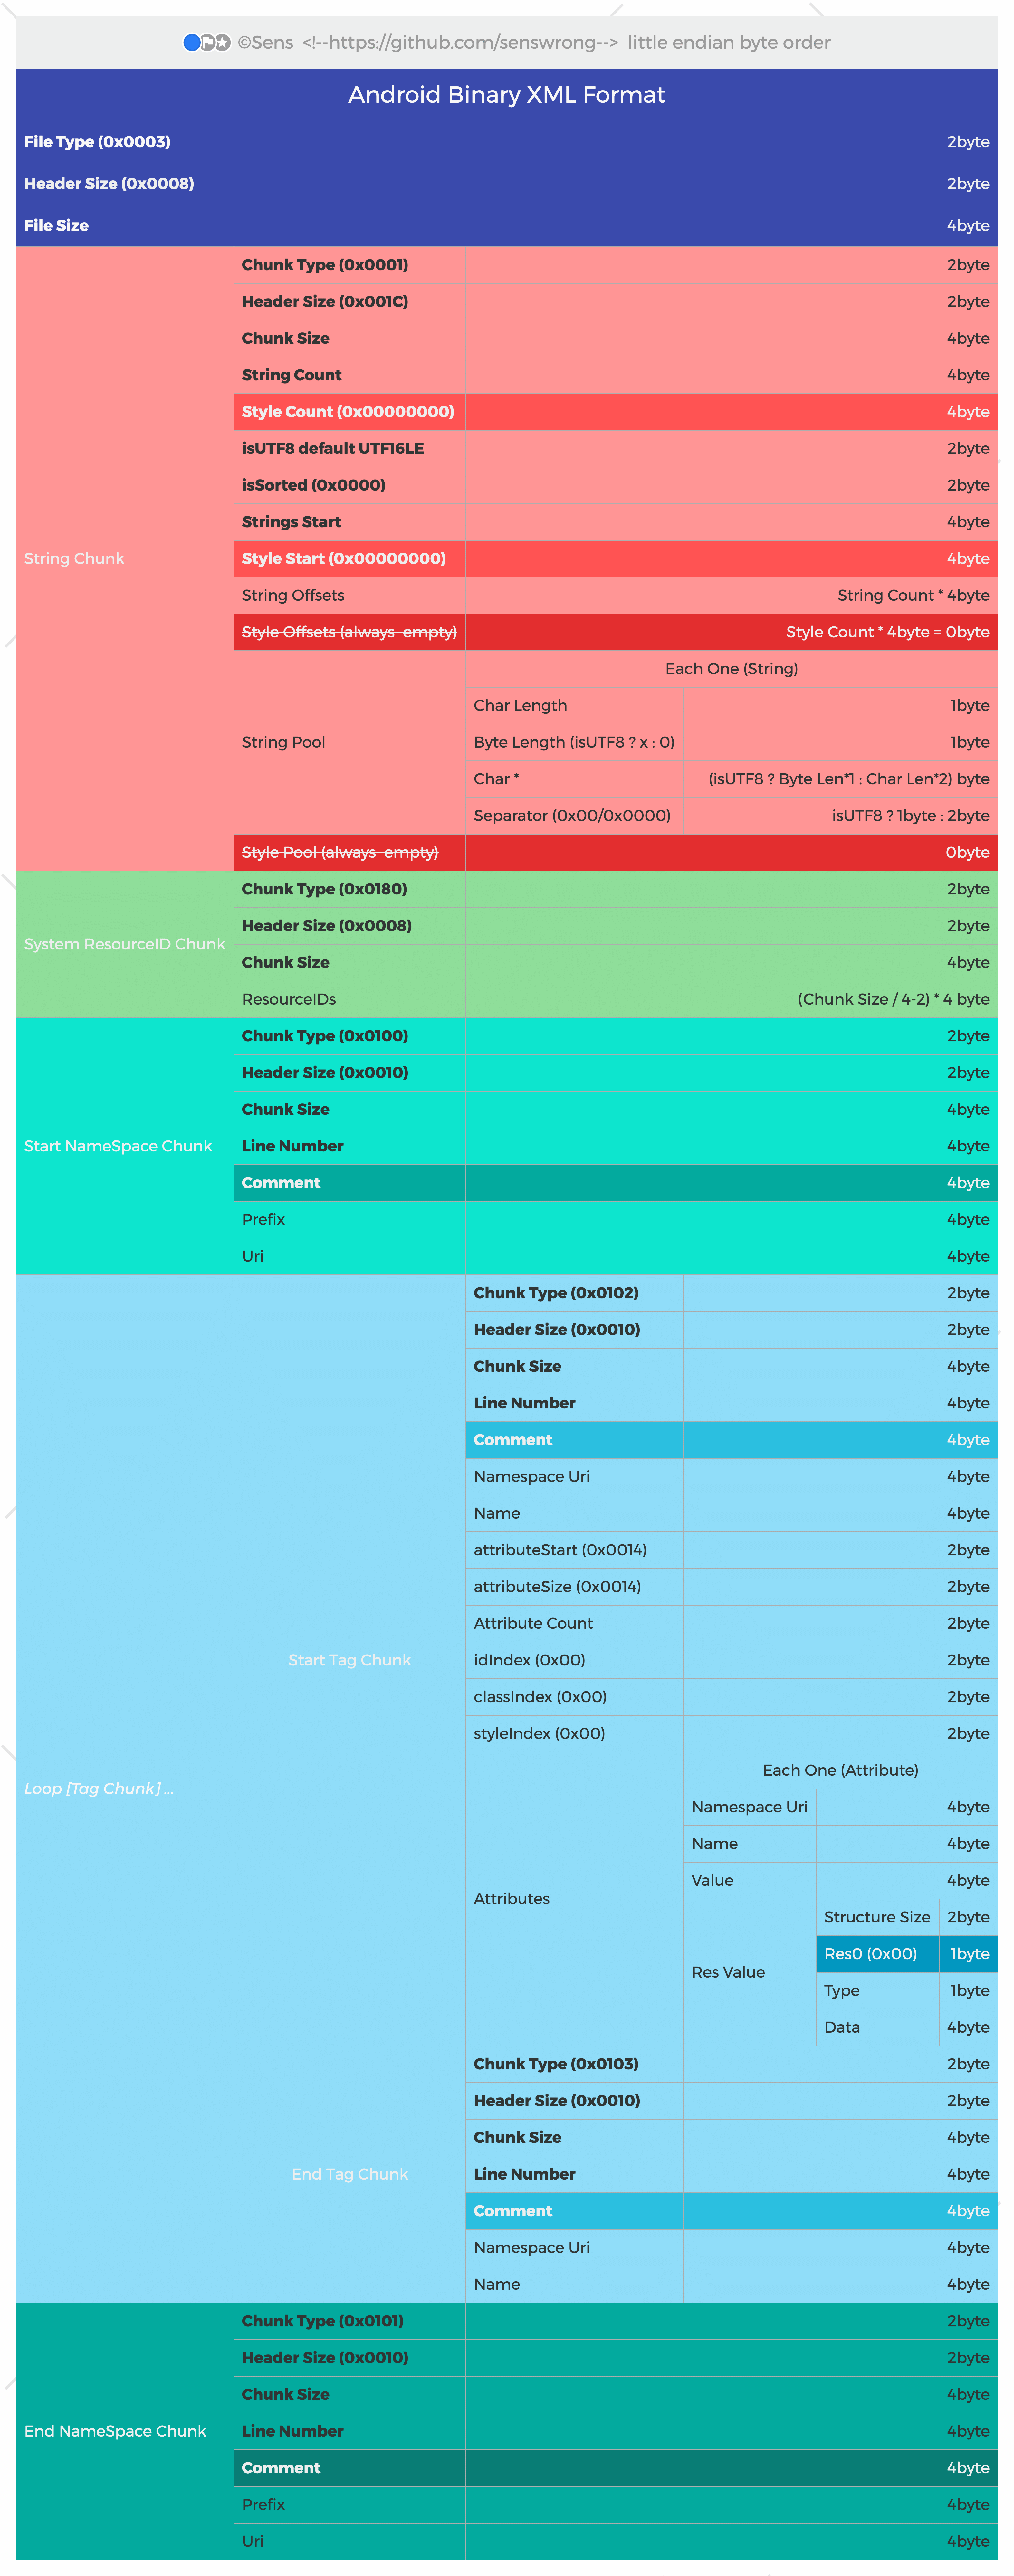Viewport: 1014px width, 2576px height.
Task: Select the 'Res Value' label
Action: pos(728,1973)
